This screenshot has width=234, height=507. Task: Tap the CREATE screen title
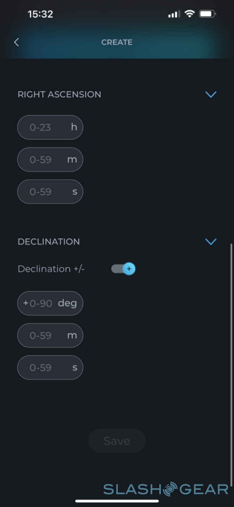click(x=117, y=42)
